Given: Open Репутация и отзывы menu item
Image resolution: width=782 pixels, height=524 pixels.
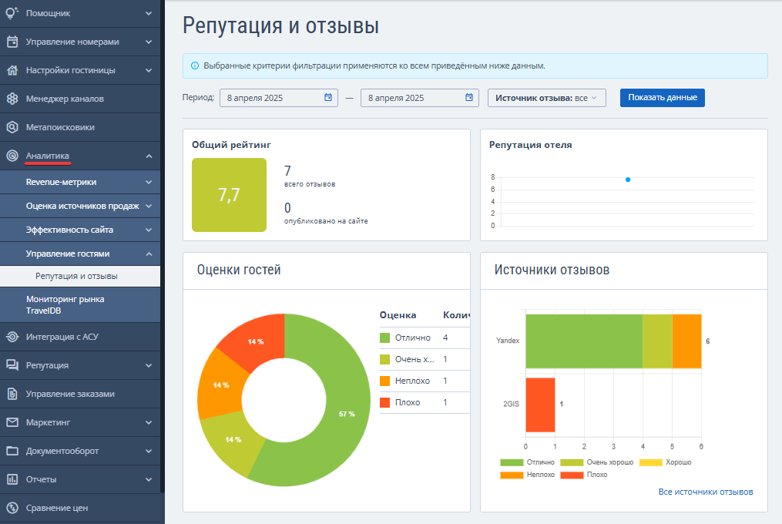Looking at the screenshot, I should pos(76,276).
